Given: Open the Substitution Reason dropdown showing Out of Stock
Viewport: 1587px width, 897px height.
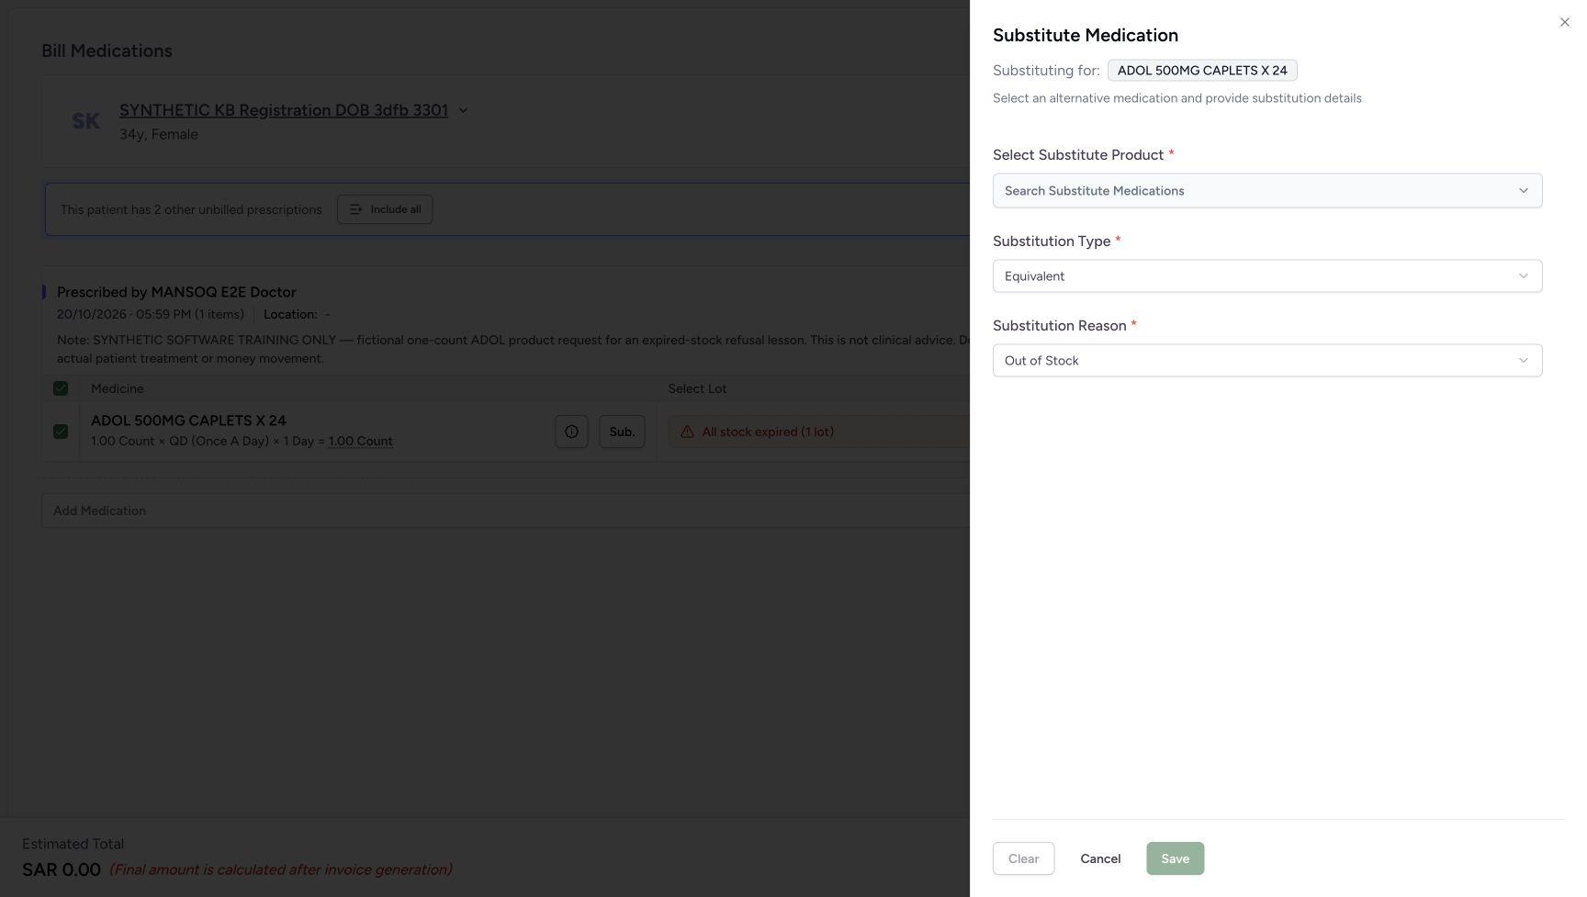Looking at the screenshot, I should [1267, 361].
